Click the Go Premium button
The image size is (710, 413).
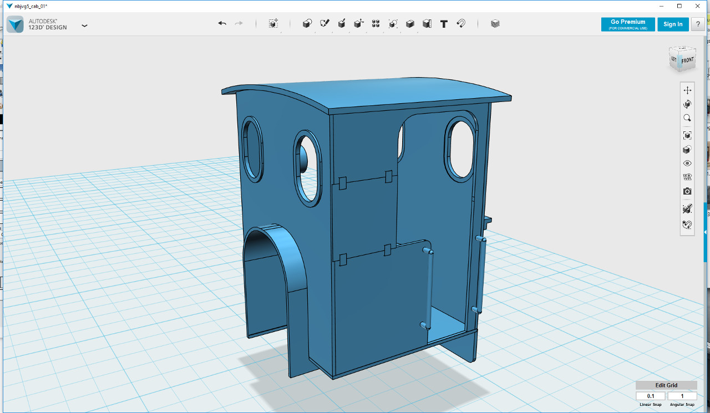(x=628, y=24)
